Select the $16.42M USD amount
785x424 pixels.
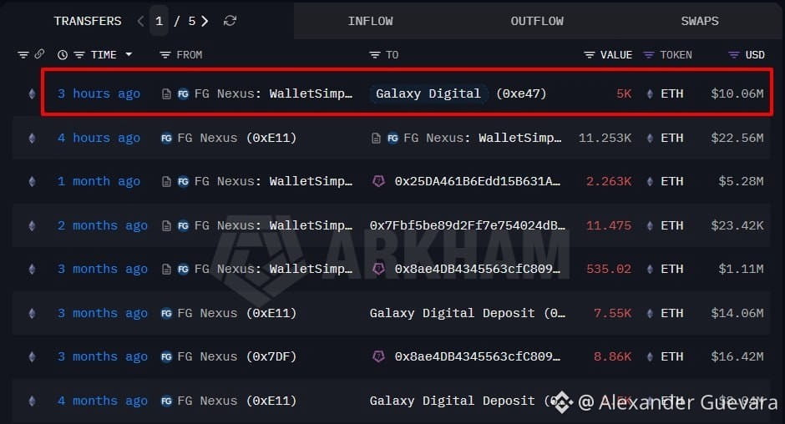coord(737,356)
